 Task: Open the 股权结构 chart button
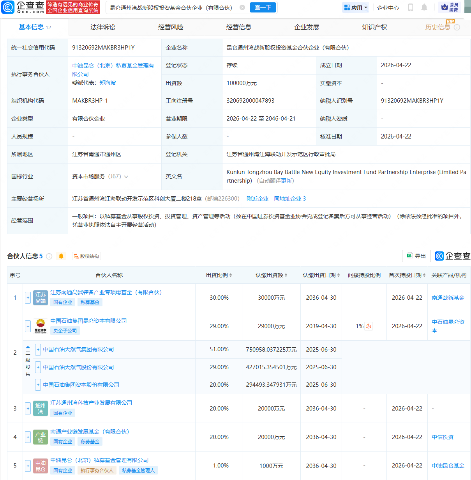pyautogui.click(x=86, y=256)
